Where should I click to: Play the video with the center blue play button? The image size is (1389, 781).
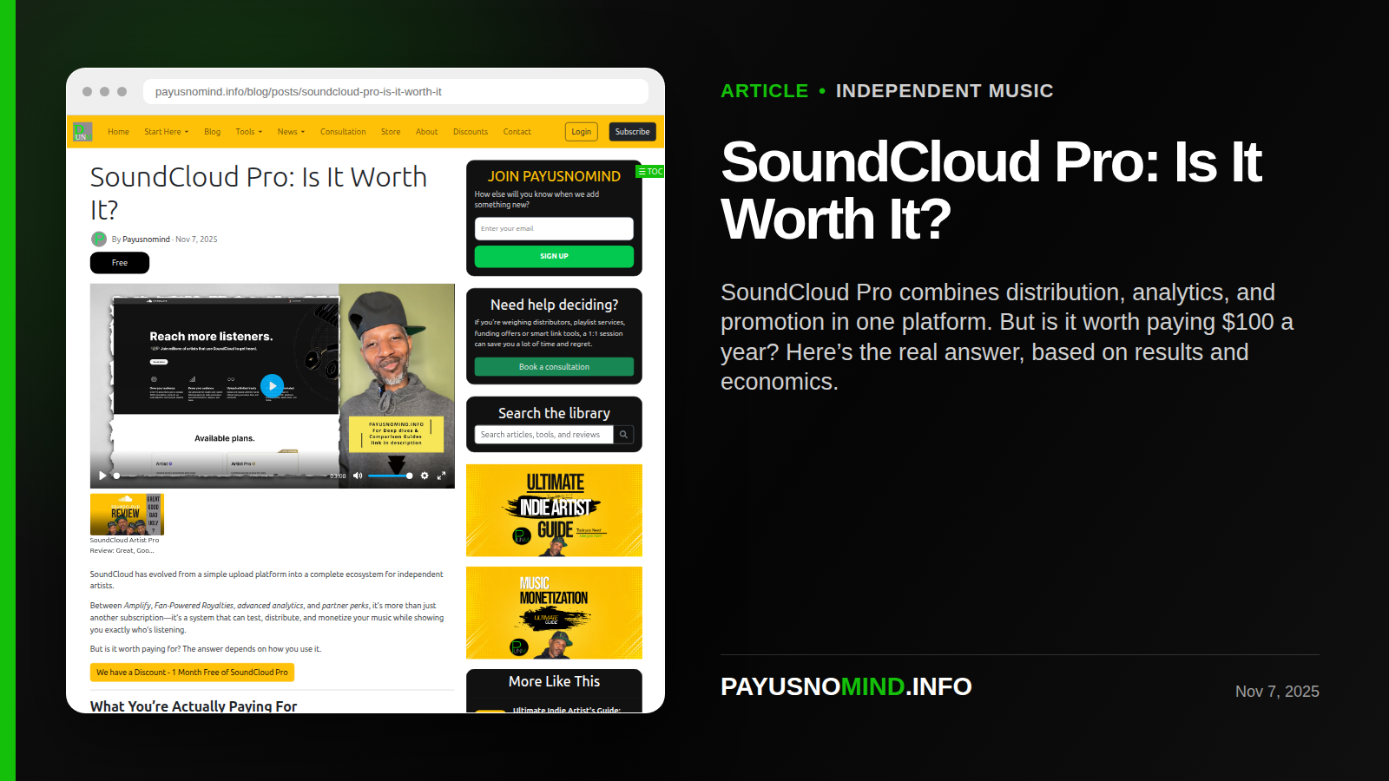[x=273, y=386]
